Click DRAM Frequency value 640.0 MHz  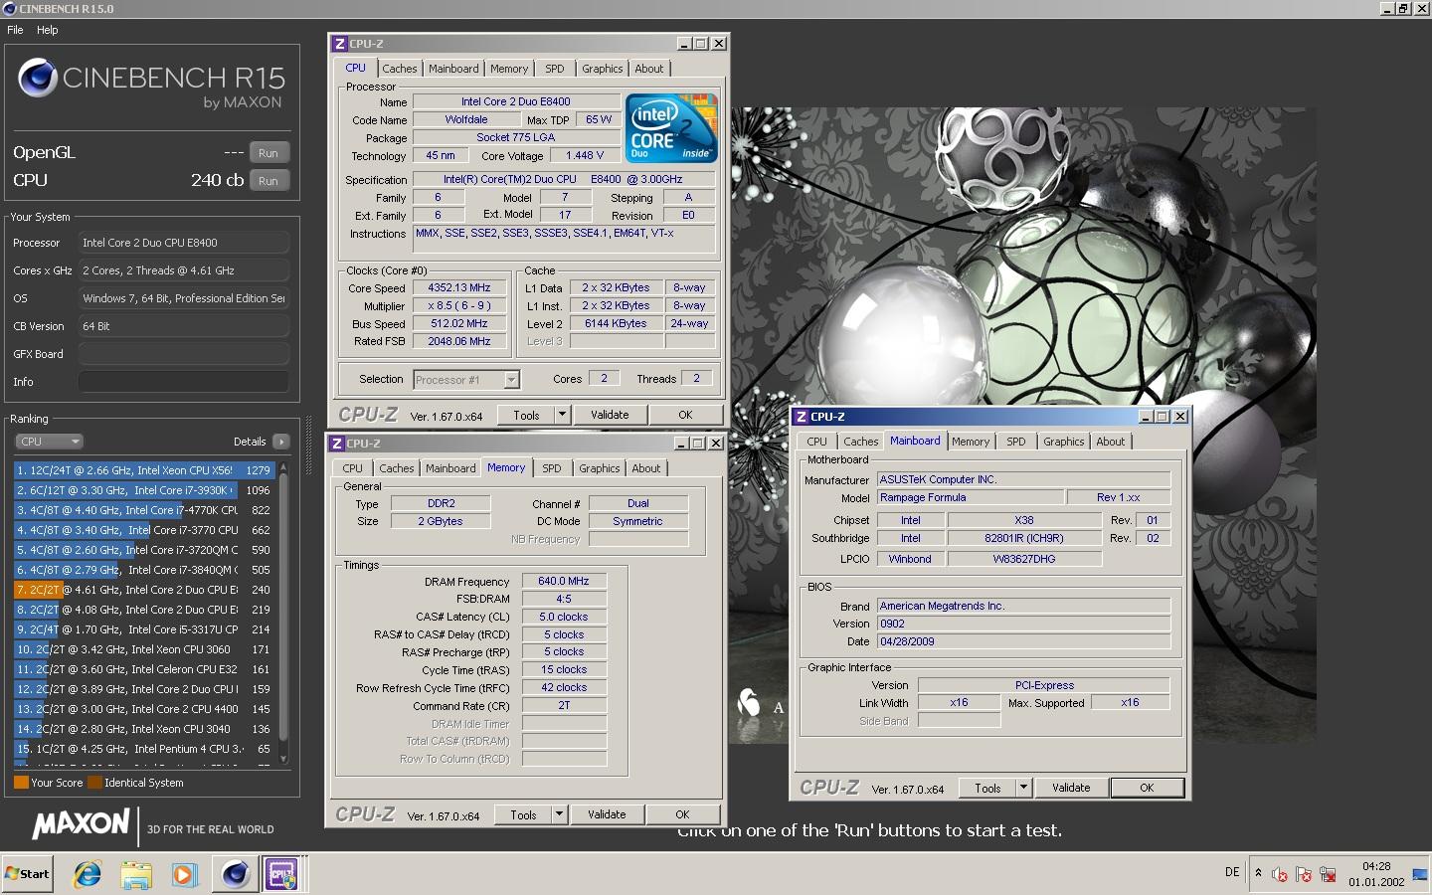pos(564,582)
